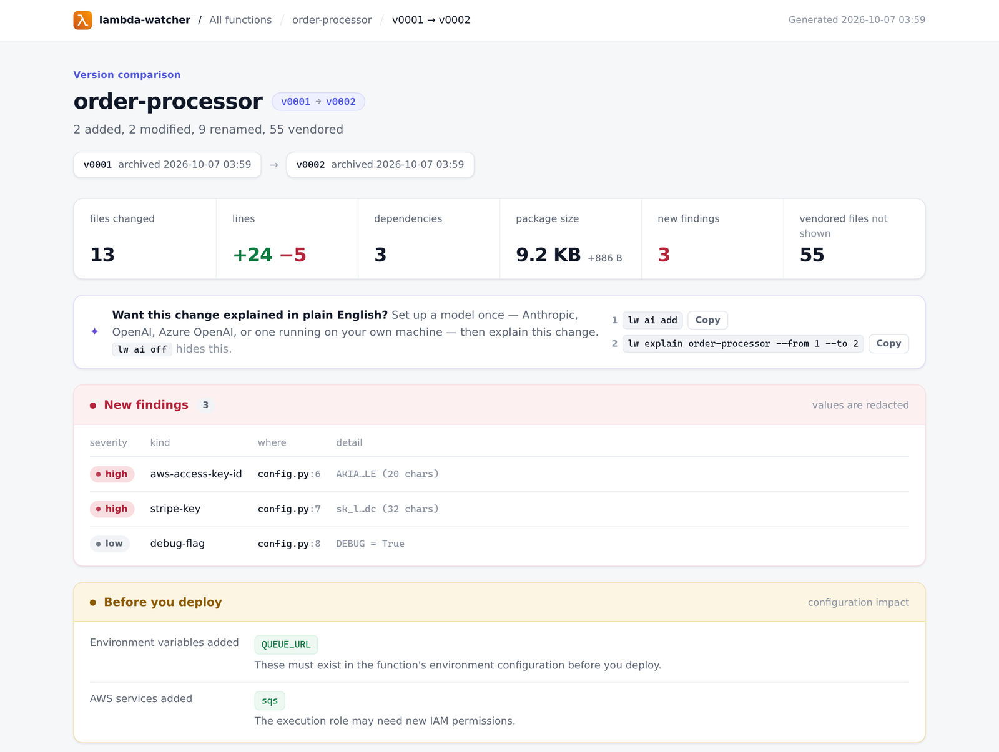The width and height of the screenshot is (999, 752).
Task: Select the v0001 archived version chip
Action: tap(167, 165)
